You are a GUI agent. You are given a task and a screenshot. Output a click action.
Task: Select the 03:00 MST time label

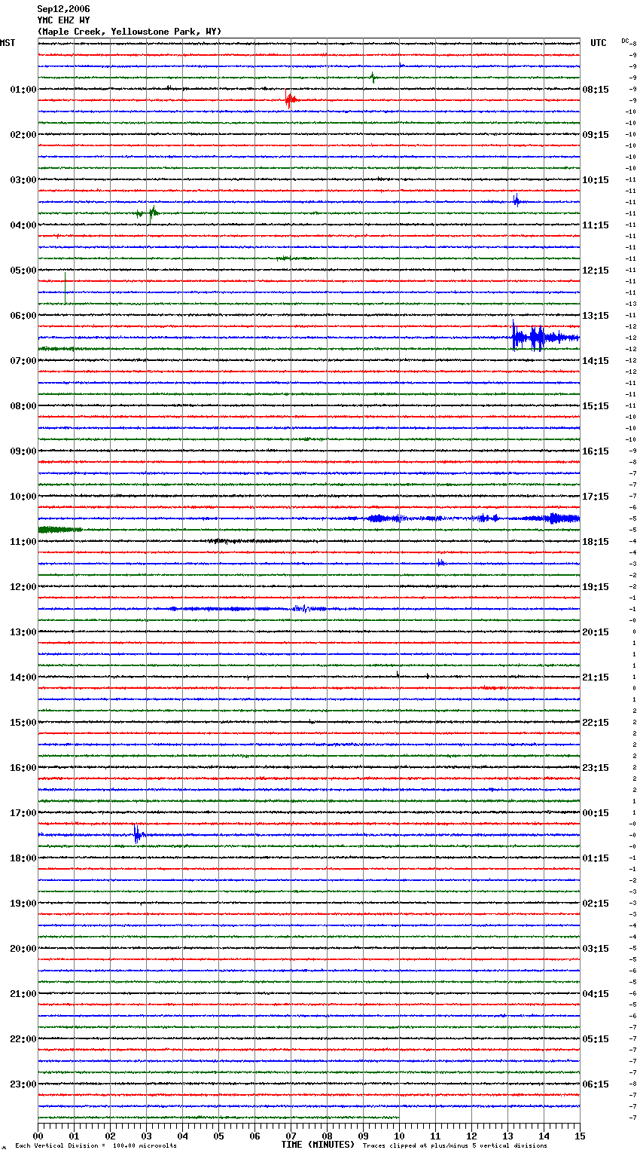tap(23, 180)
